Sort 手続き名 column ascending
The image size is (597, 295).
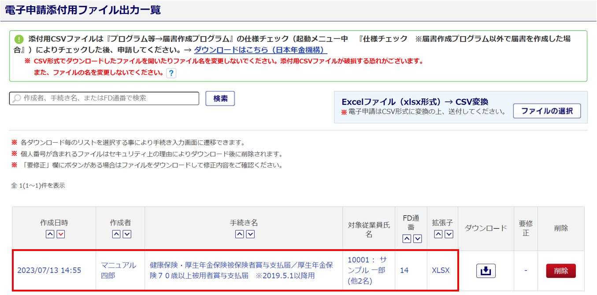point(239,234)
